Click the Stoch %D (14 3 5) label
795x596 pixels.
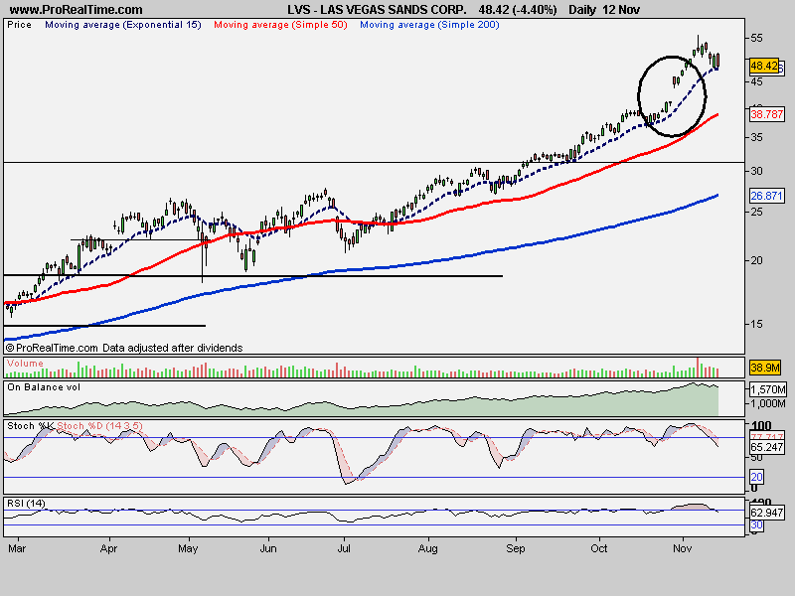(99, 426)
